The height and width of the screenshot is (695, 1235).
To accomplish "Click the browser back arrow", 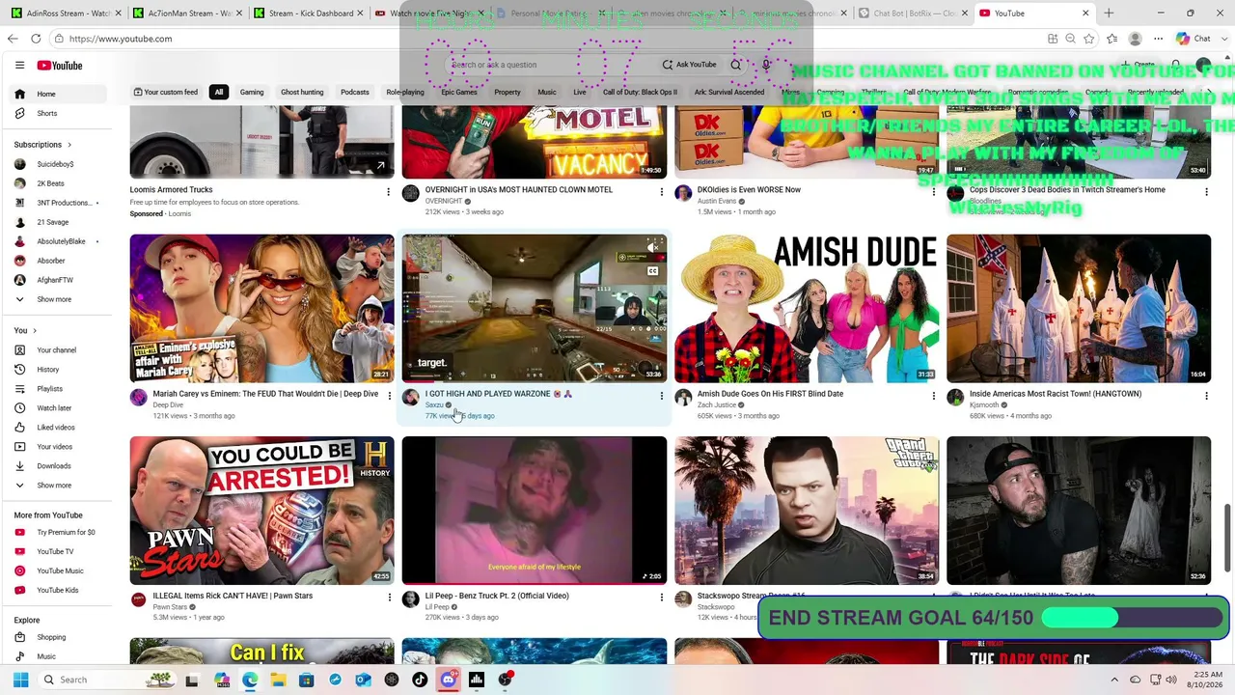I will click(13, 39).
